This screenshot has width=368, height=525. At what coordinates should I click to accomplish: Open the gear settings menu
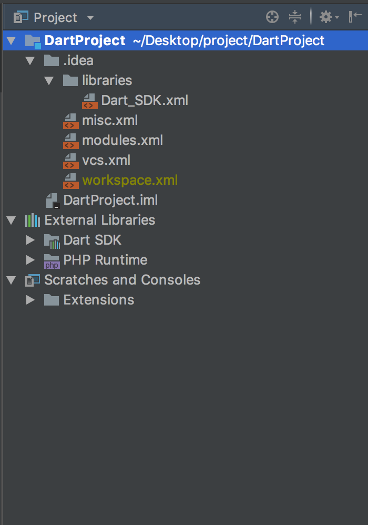[x=328, y=17]
